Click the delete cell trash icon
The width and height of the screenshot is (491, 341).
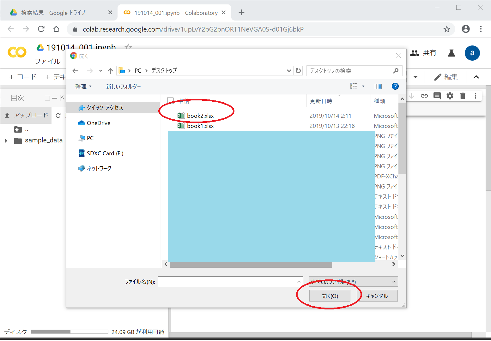click(463, 96)
